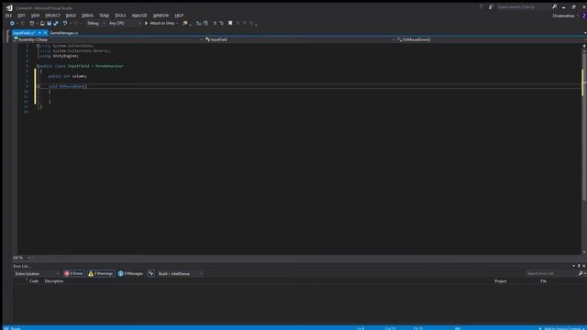The width and height of the screenshot is (587, 330).
Task: Pin the InputField.cs tab
Action: click(39, 33)
